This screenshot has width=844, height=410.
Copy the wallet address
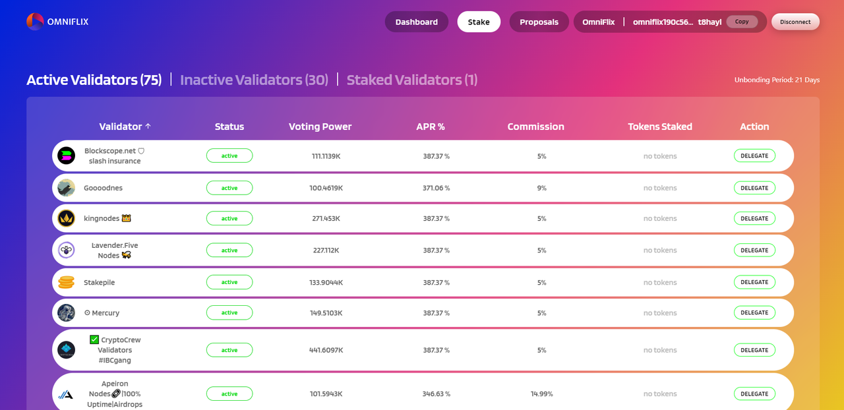[742, 22]
